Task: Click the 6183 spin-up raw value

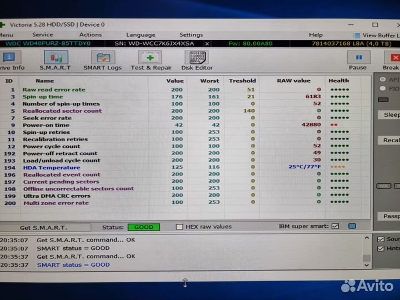Action: [313, 97]
